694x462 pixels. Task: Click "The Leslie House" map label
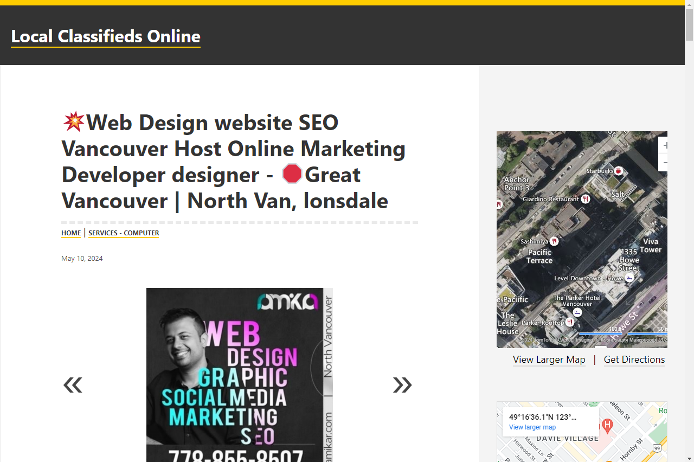pyautogui.click(x=508, y=323)
